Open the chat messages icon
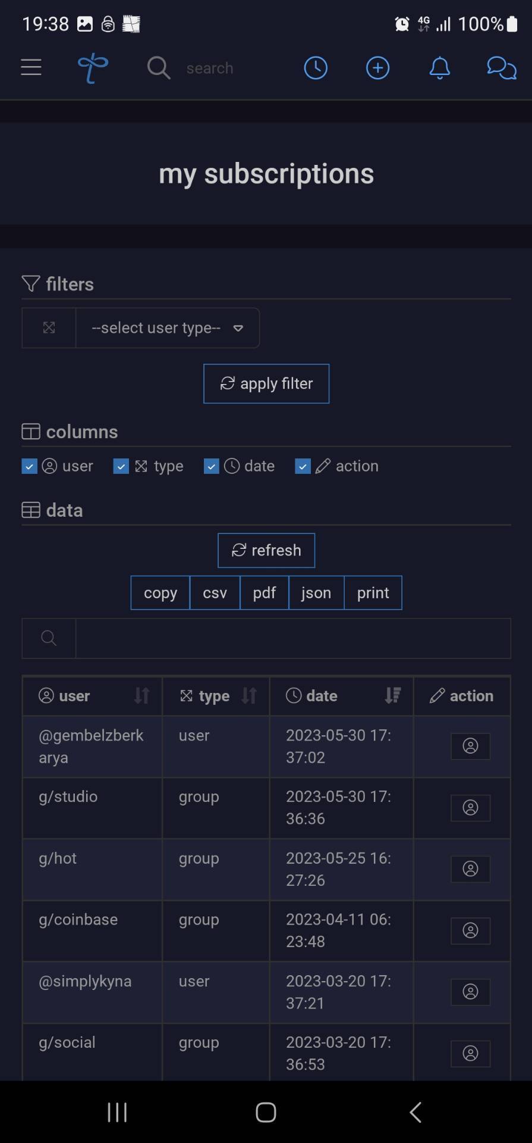The image size is (532, 1143). [502, 68]
